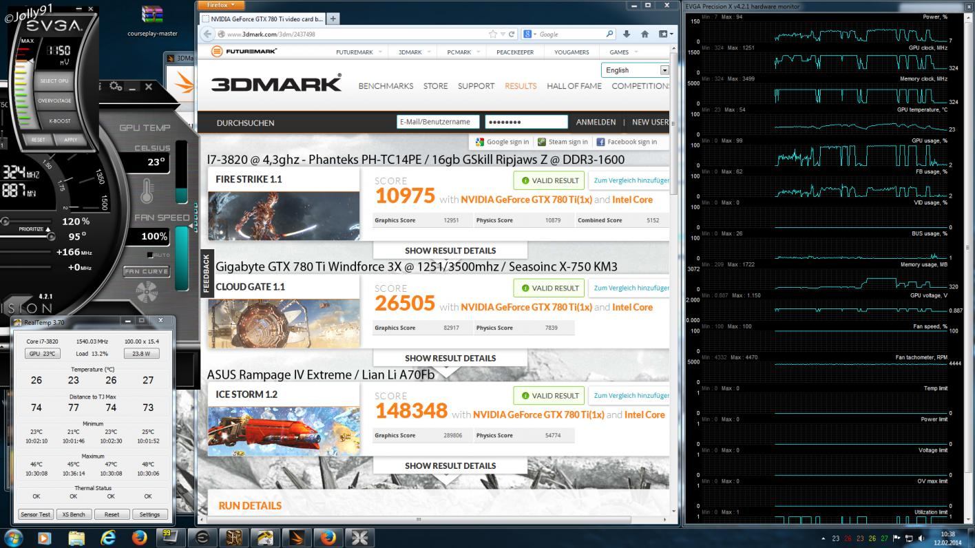Sign in with Facebook
Viewport: 975px width, 548px height.
pos(627,142)
